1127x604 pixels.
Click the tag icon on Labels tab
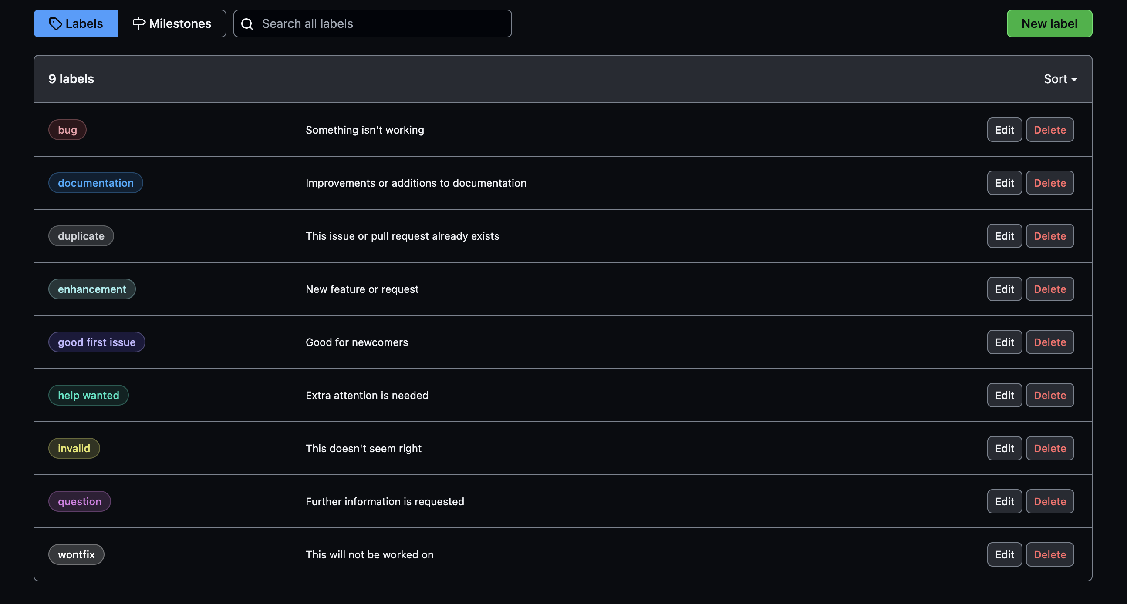click(55, 23)
